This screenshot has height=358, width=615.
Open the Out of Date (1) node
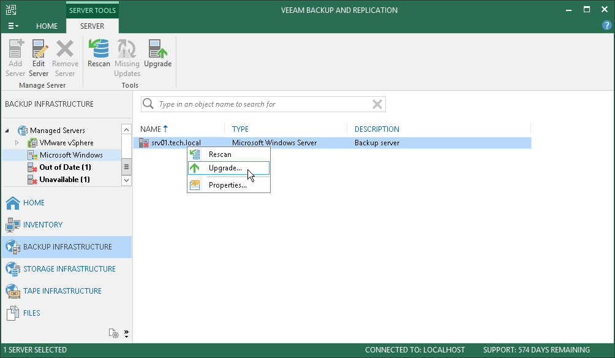65,167
